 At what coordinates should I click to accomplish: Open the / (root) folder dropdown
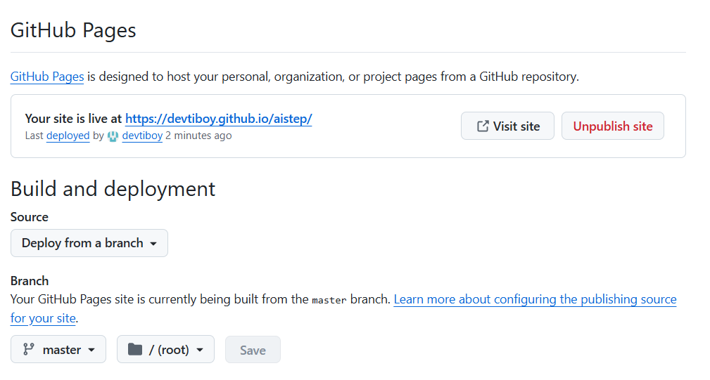pyautogui.click(x=166, y=349)
